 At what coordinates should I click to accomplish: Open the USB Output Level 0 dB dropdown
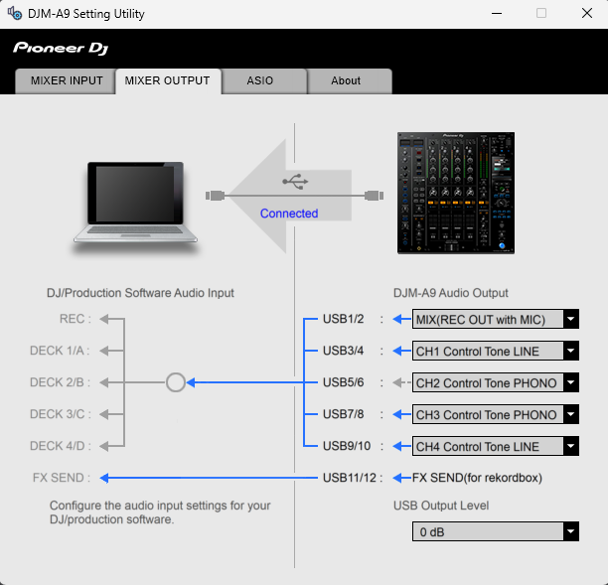496,531
